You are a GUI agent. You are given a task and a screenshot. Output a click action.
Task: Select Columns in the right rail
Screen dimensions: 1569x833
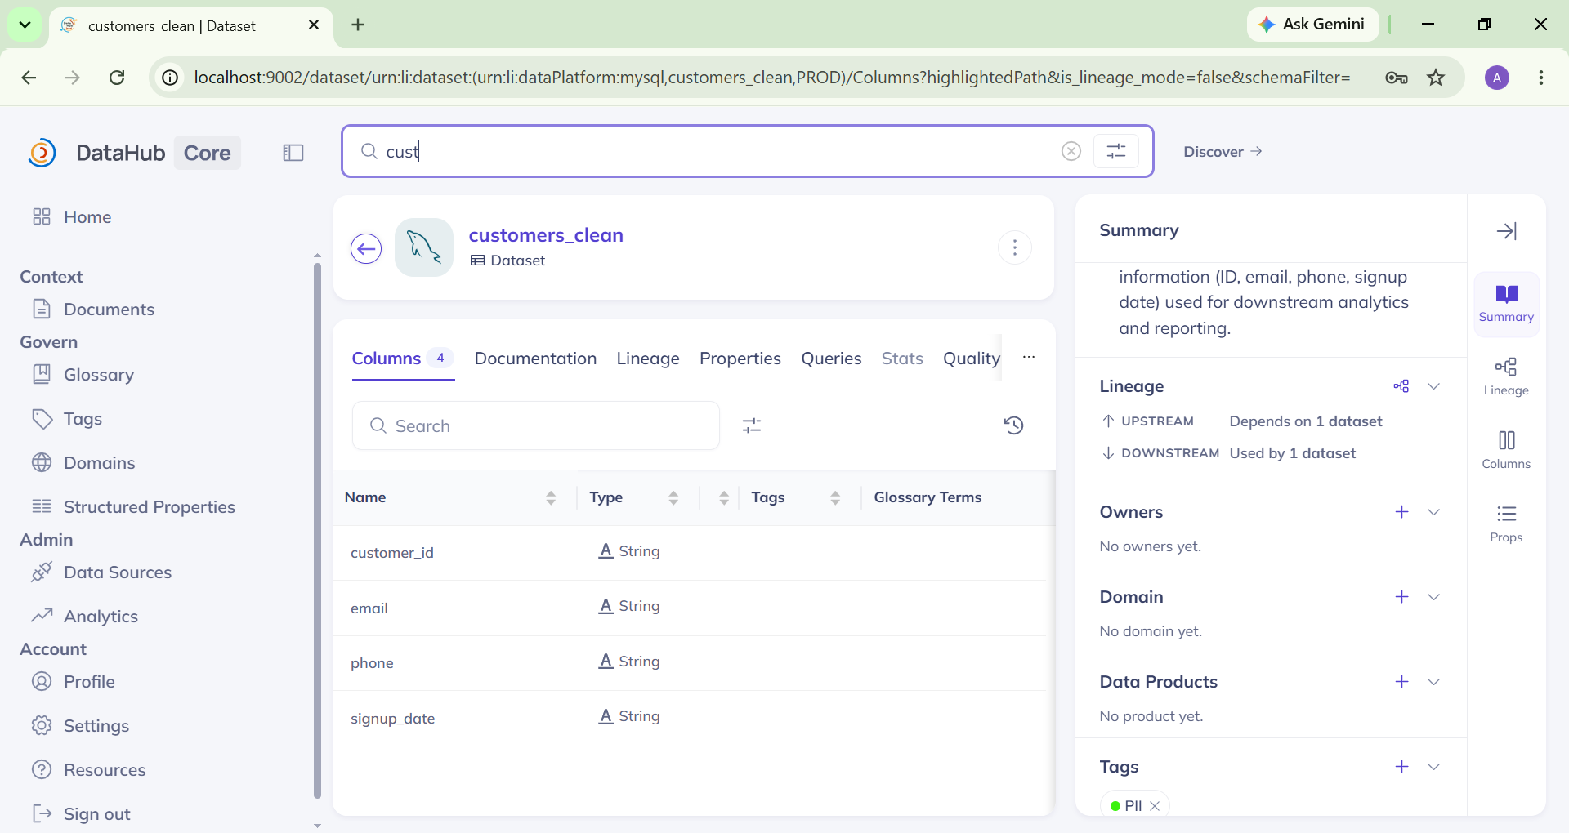[1506, 451]
